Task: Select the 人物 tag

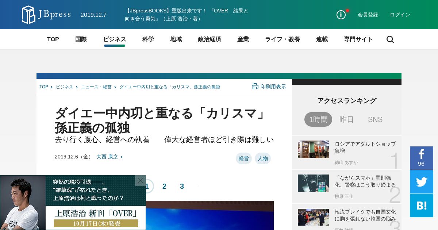Action: point(263,158)
